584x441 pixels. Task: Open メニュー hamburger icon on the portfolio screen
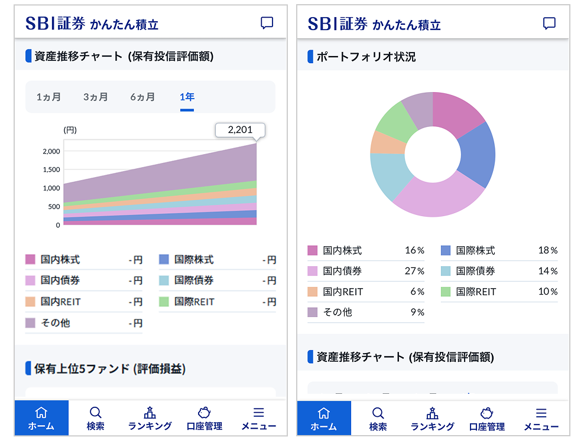coord(541,419)
